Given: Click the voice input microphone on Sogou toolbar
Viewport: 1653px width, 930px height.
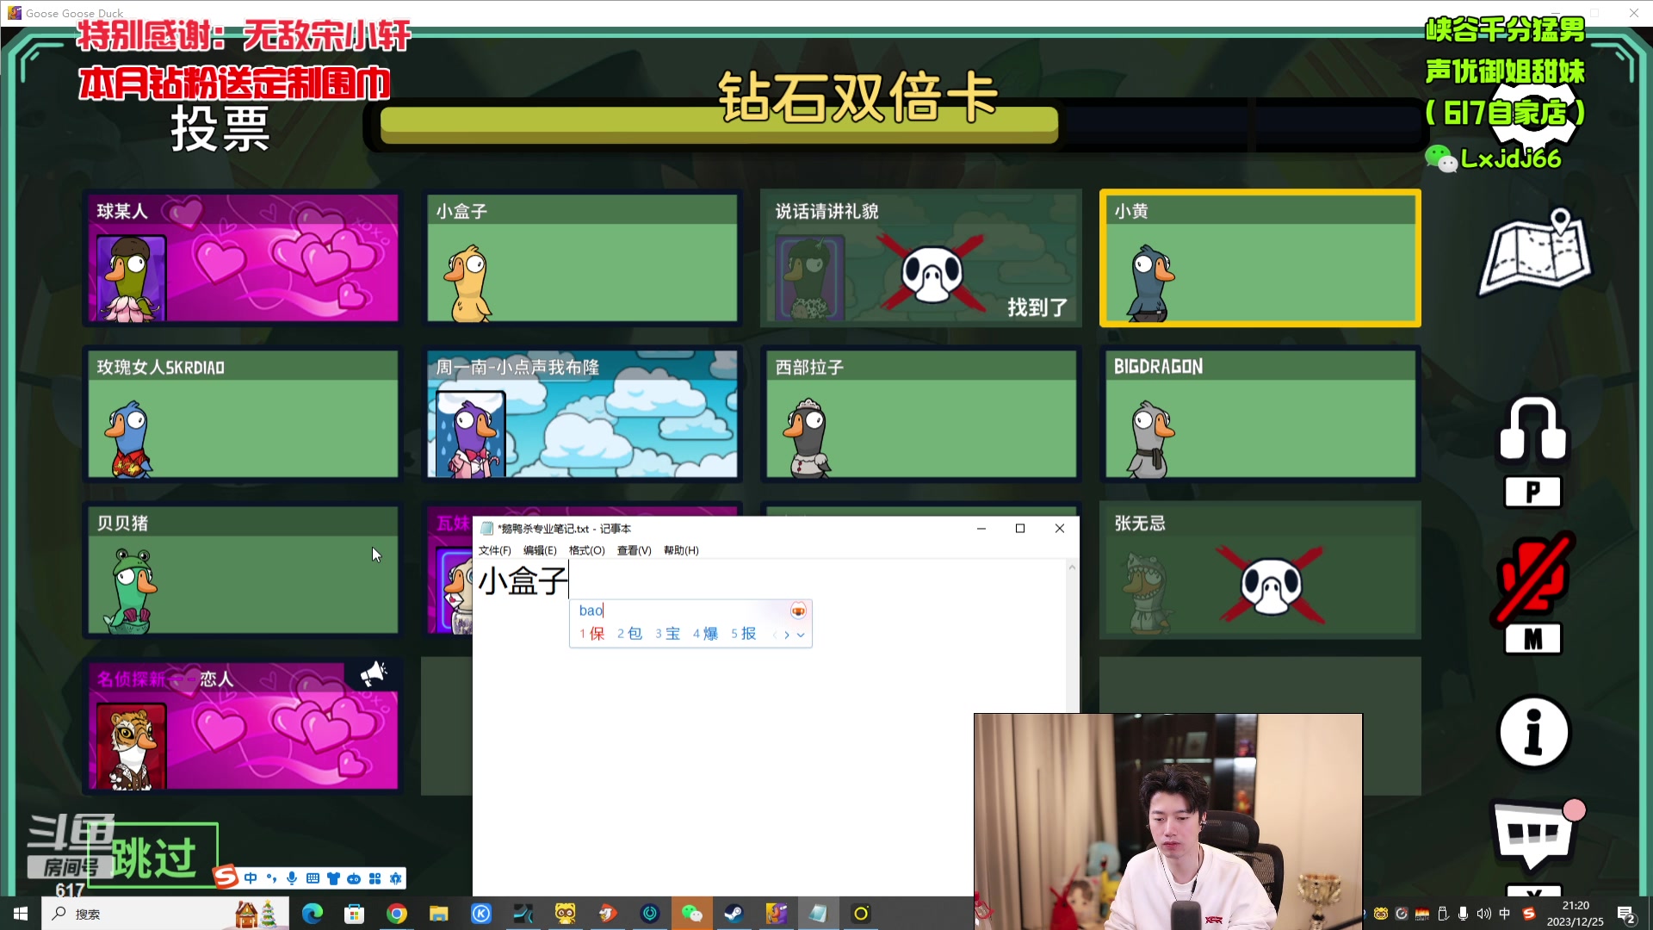Looking at the screenshot, I should click(292, 878).
